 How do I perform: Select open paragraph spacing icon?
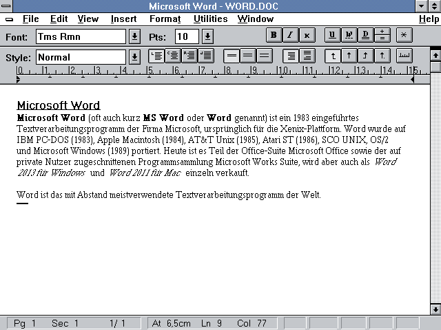(x=307, y=56)
